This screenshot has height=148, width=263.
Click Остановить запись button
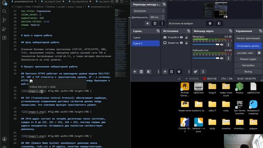click(248, 46)
